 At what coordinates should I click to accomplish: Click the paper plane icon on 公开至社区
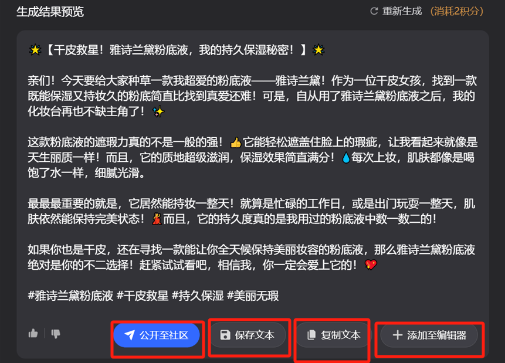[x=130, y=335]
